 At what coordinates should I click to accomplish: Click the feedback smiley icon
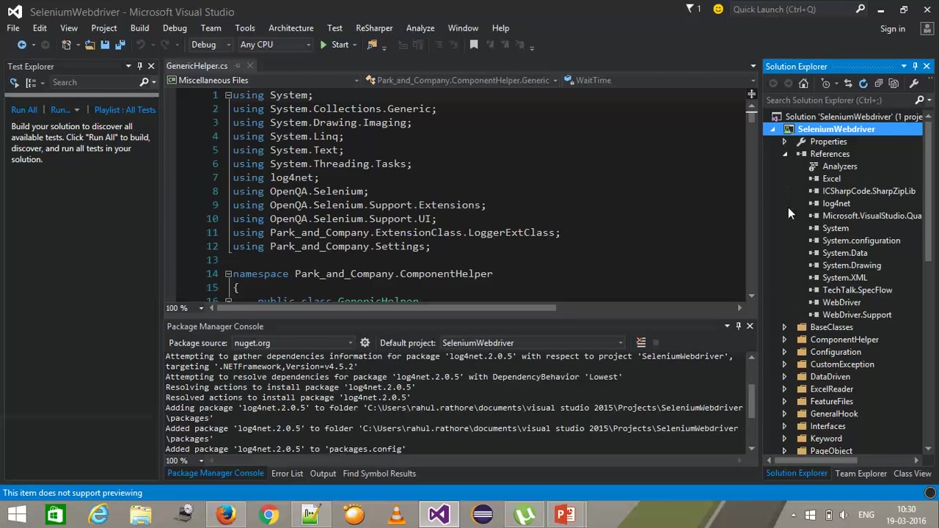click(x=718, y=9)
